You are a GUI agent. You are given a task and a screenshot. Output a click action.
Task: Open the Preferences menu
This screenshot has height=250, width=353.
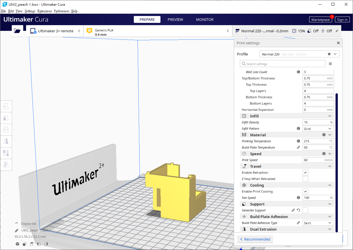pos(62,11)
